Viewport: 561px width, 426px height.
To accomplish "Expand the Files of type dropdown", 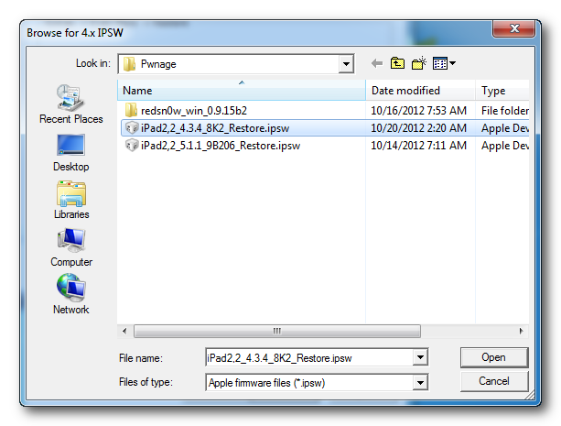I will pyautogui.click(x=420, y=383).
